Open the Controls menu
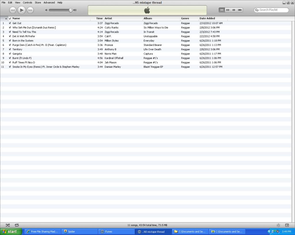Viewport: 295px width, 235px height. 28,3
